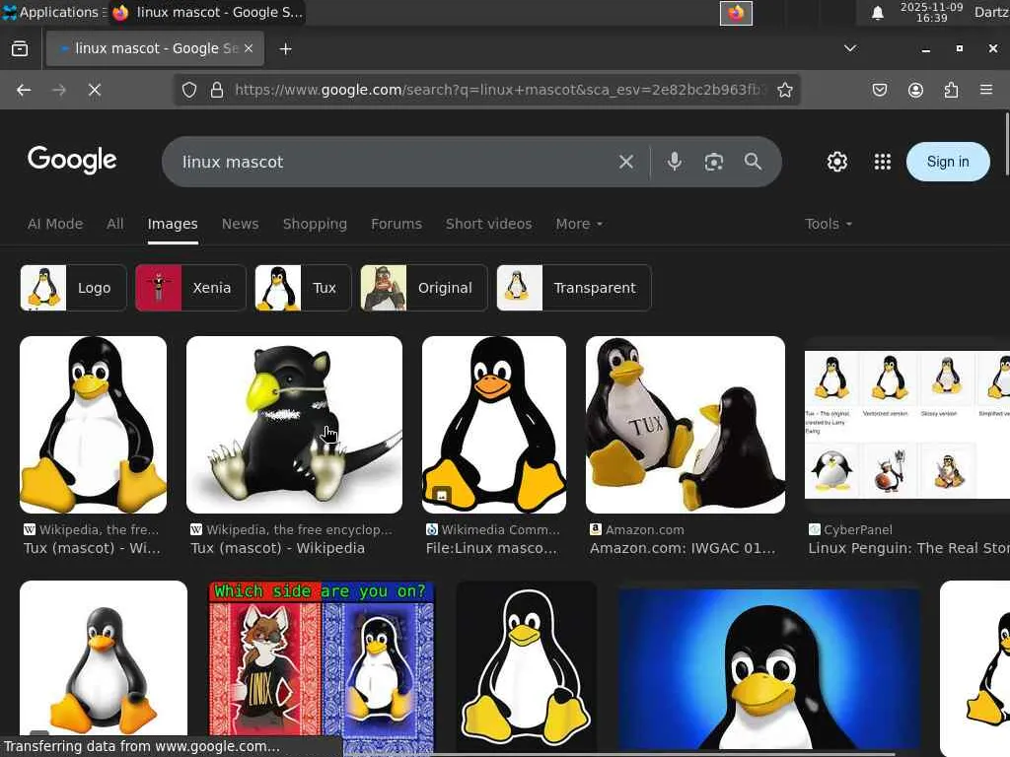This screenshot has width=1010, height=757.
Task: View site security lock info
Action: coord(217,90)
